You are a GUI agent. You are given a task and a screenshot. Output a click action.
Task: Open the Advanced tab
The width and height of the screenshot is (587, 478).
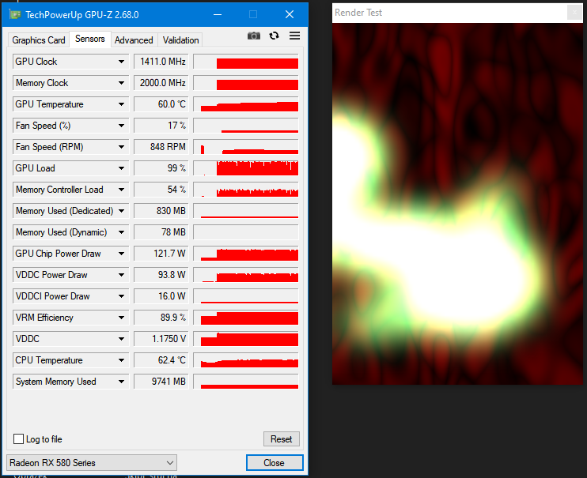134,40
